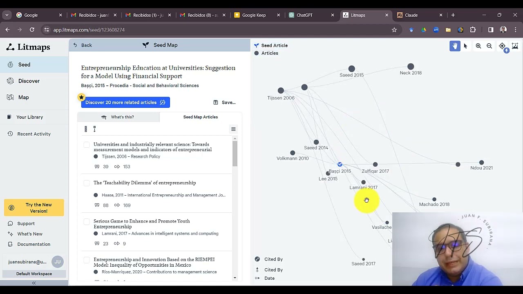The width and height of the screenshot is (523, 294).
Task: Open the Save... options
Action: pyautogui.click(x=225, y=102)
